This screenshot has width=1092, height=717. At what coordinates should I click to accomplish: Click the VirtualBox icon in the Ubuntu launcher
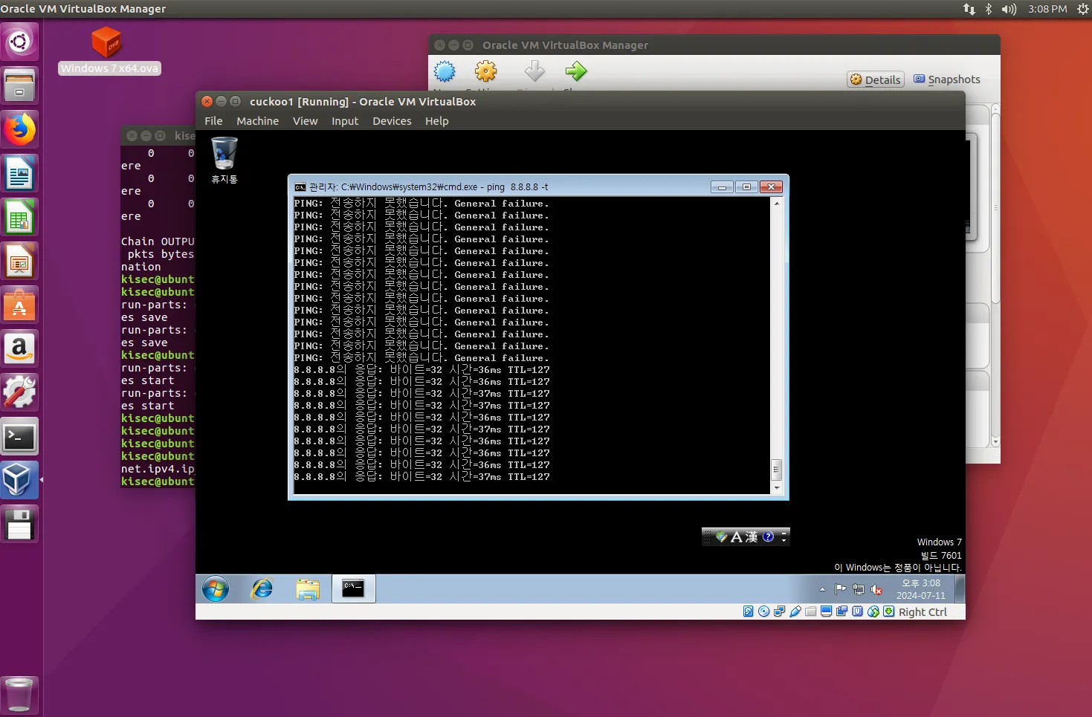(19, 481)
